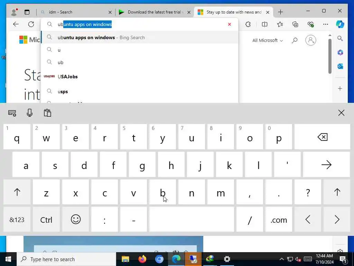Open the Edge profile icon
This screenshot has height=266, width=354.
tap(14, 12)
